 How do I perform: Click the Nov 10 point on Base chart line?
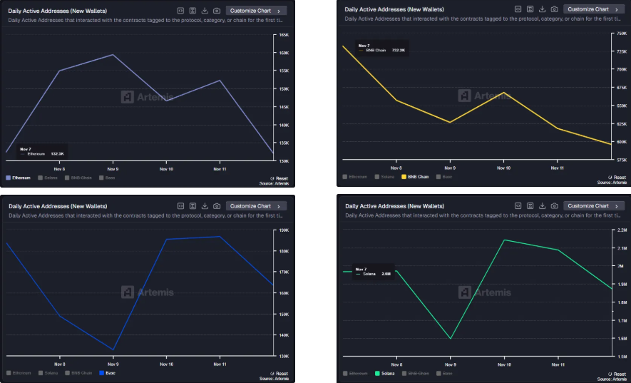click(165, 239)
